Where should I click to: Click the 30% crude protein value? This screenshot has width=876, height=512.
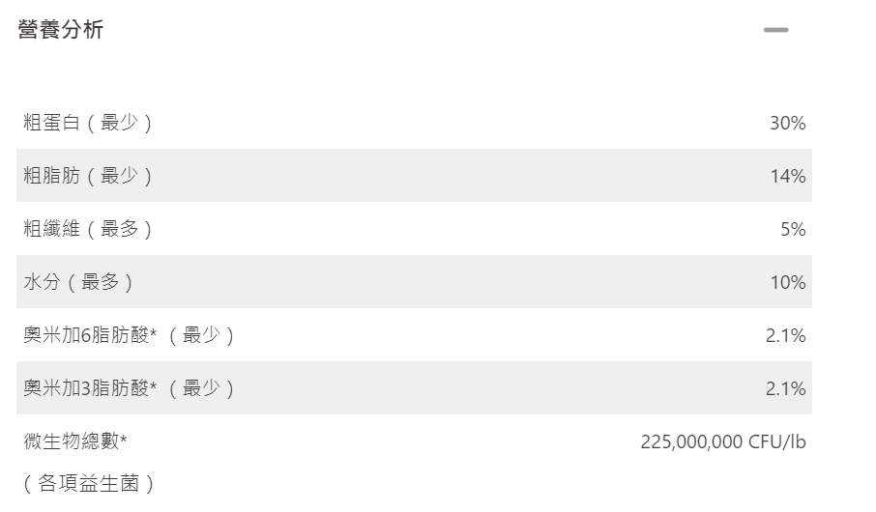[787, 123]
